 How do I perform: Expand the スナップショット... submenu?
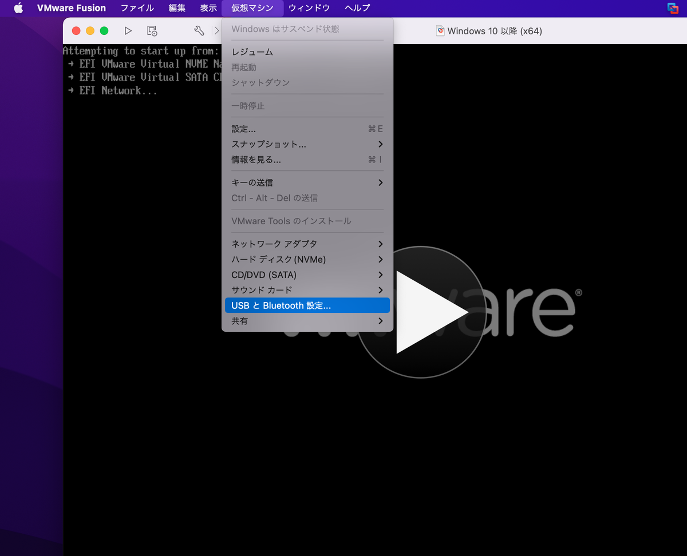[x=307, y=144]
